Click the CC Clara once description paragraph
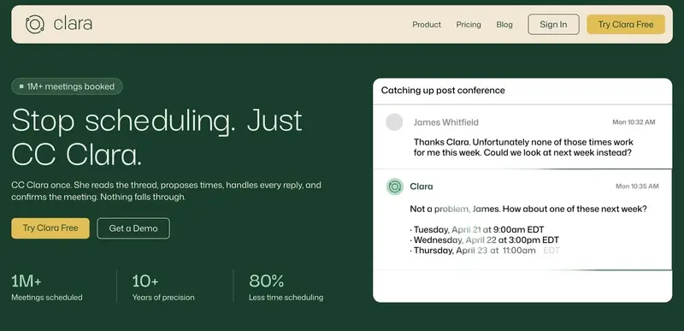684x331 pixels. coord(166,191)
